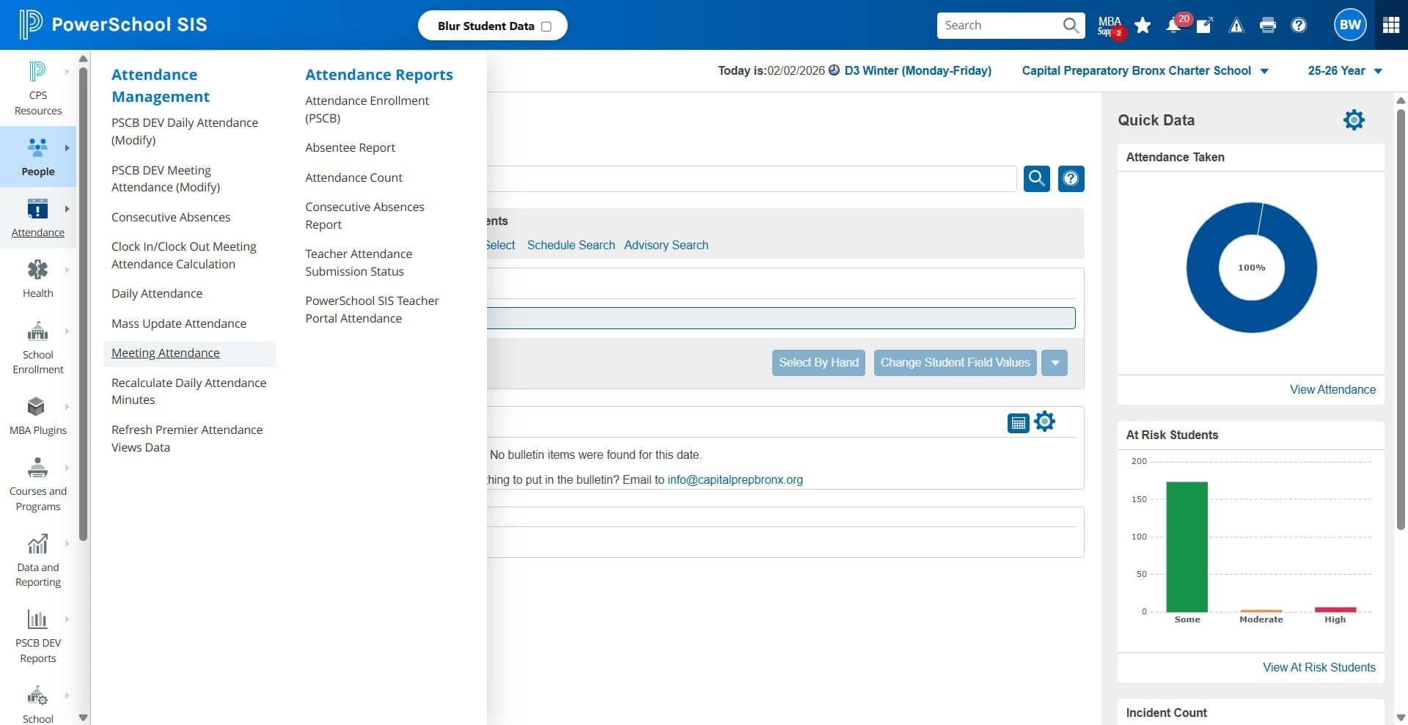1408x725 pixels.
Task: Click the sidebar scroll down arrow
Action: coord(83,718)
